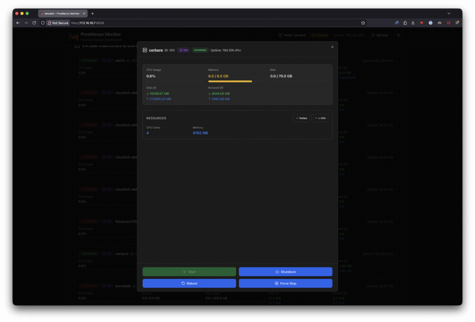This screenshot has width=475, height=322.
Task: Open the browser downloads icon
Action: 413,23
